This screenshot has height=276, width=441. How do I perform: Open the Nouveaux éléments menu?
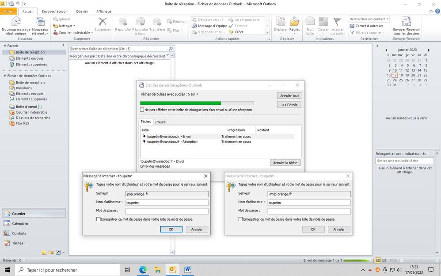point(40,26)
